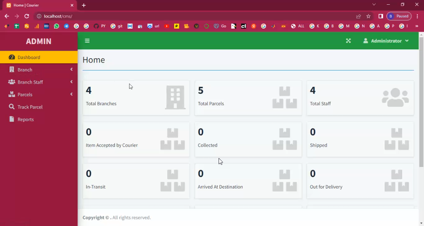
Task: Click the fullscreen expand icon
Action: (348, 41)
